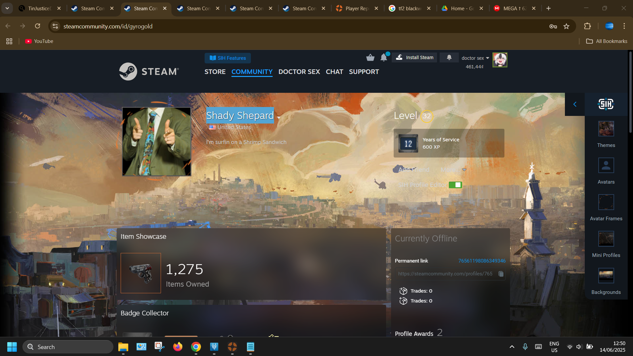The width and height of the screenshot is (633, 356).
Task: Open Themes in SIH panel
Action: click(x=606, y=134)
